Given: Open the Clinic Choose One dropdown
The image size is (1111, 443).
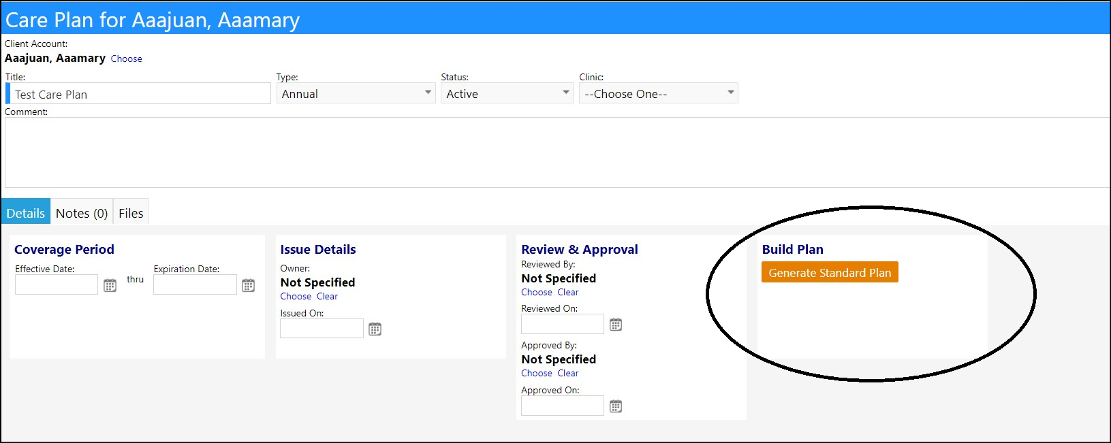Looking at the screenshot, I should pos(659,93).
